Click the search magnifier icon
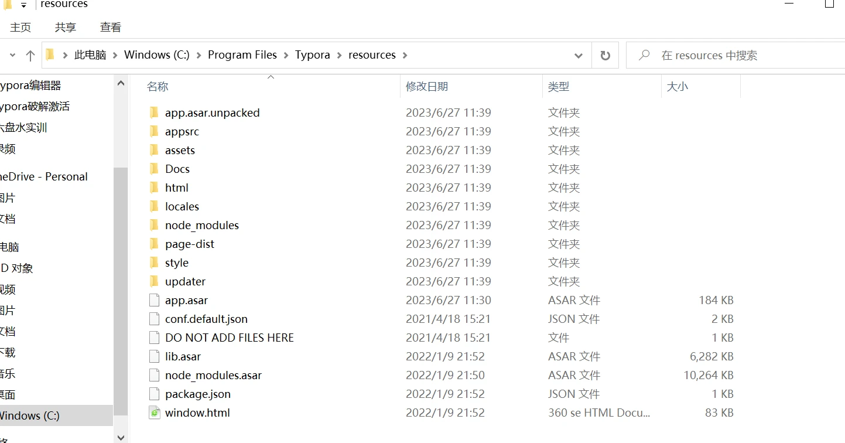This screenshot has width=845, height=443. pos(644,55)
